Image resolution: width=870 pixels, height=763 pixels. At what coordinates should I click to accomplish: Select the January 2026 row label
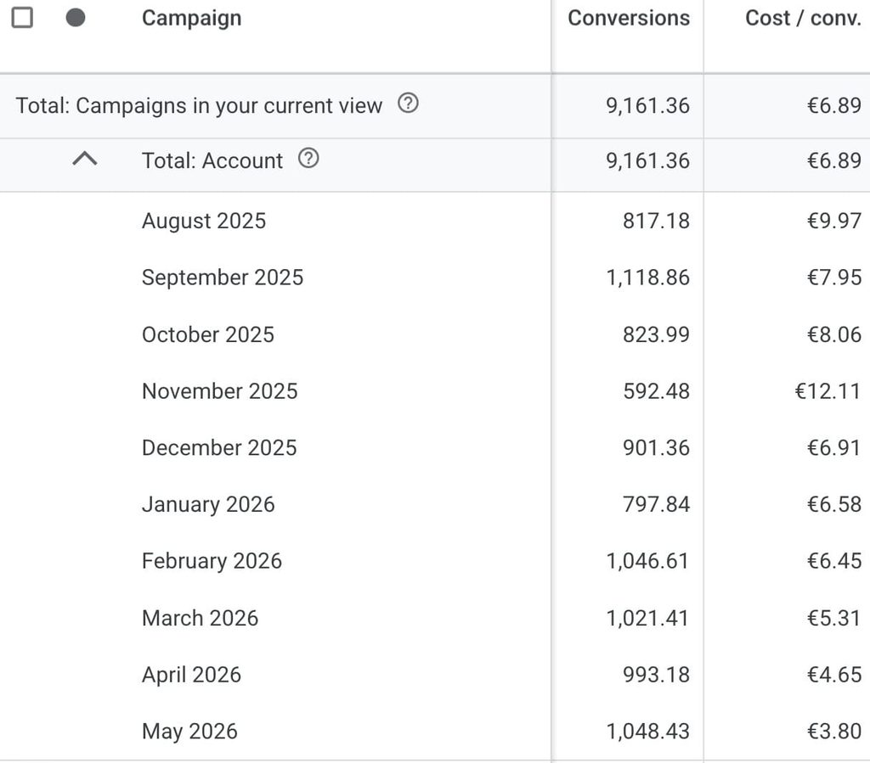coord(208,505)
